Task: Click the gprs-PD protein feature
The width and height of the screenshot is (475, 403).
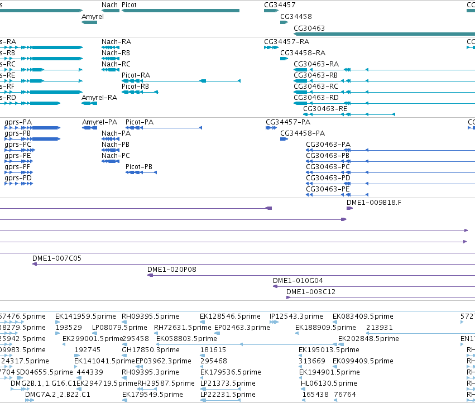Action: tap(19, 184)
